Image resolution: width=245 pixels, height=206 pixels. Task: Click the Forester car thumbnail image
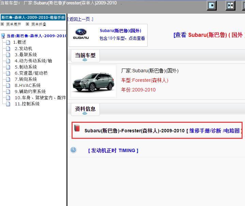(x=93, y=81)
